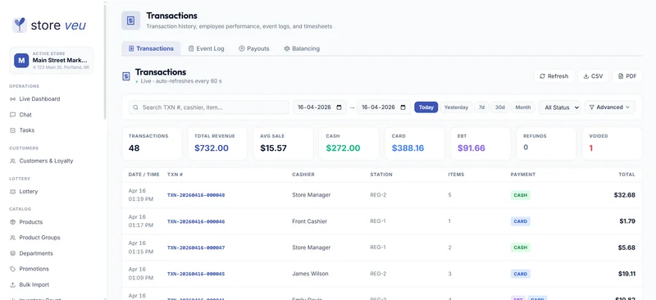The height and width of the screenshot is (300, 656).
Task: Click the Live Dashboard sidebar link
Action: [39, 99]
